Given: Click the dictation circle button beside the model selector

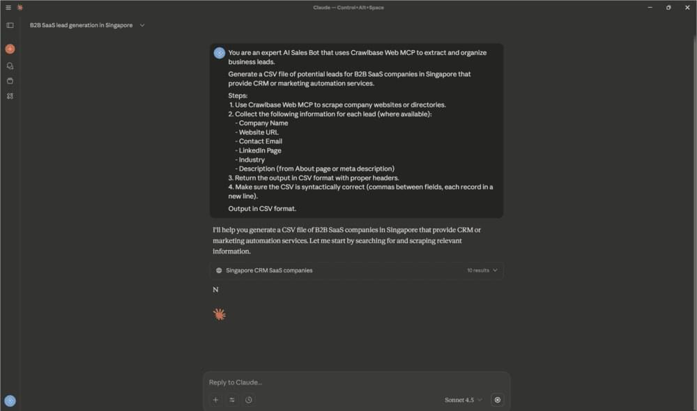Looking at the screenshot, I should tap(497, 400).
